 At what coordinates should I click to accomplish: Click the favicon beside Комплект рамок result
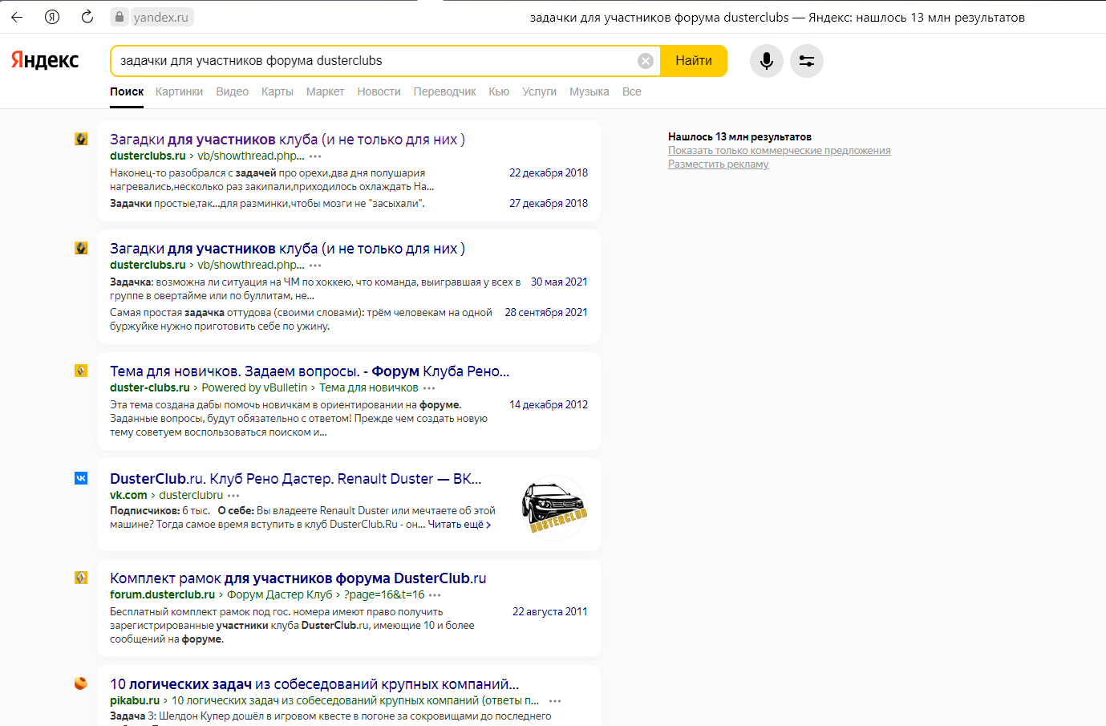(x=81, y=578)
